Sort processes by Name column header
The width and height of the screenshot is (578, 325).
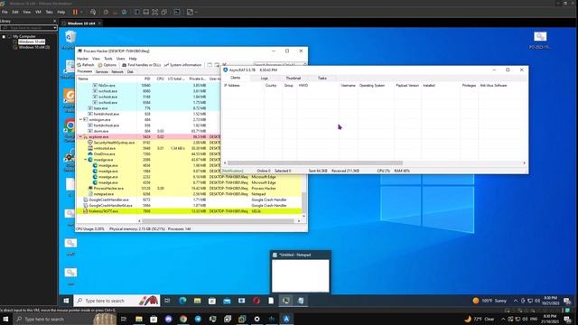point(107,79)
